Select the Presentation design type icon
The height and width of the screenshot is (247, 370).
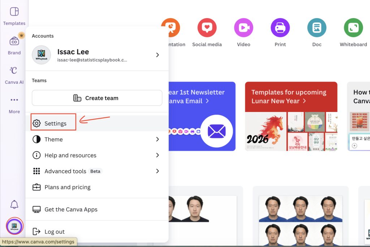pos(171,27)
